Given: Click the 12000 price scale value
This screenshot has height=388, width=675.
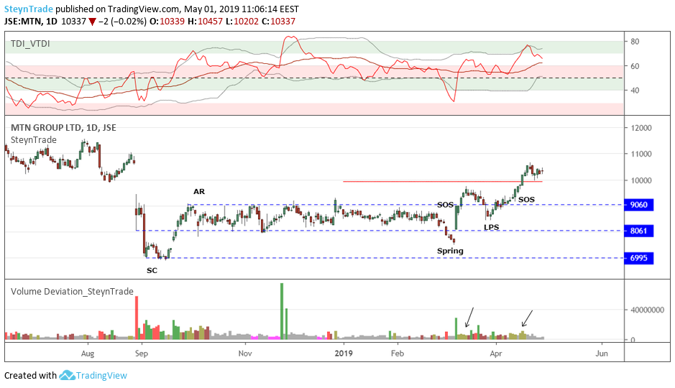Looking at the screenshot, I should [x=641, y=128].
